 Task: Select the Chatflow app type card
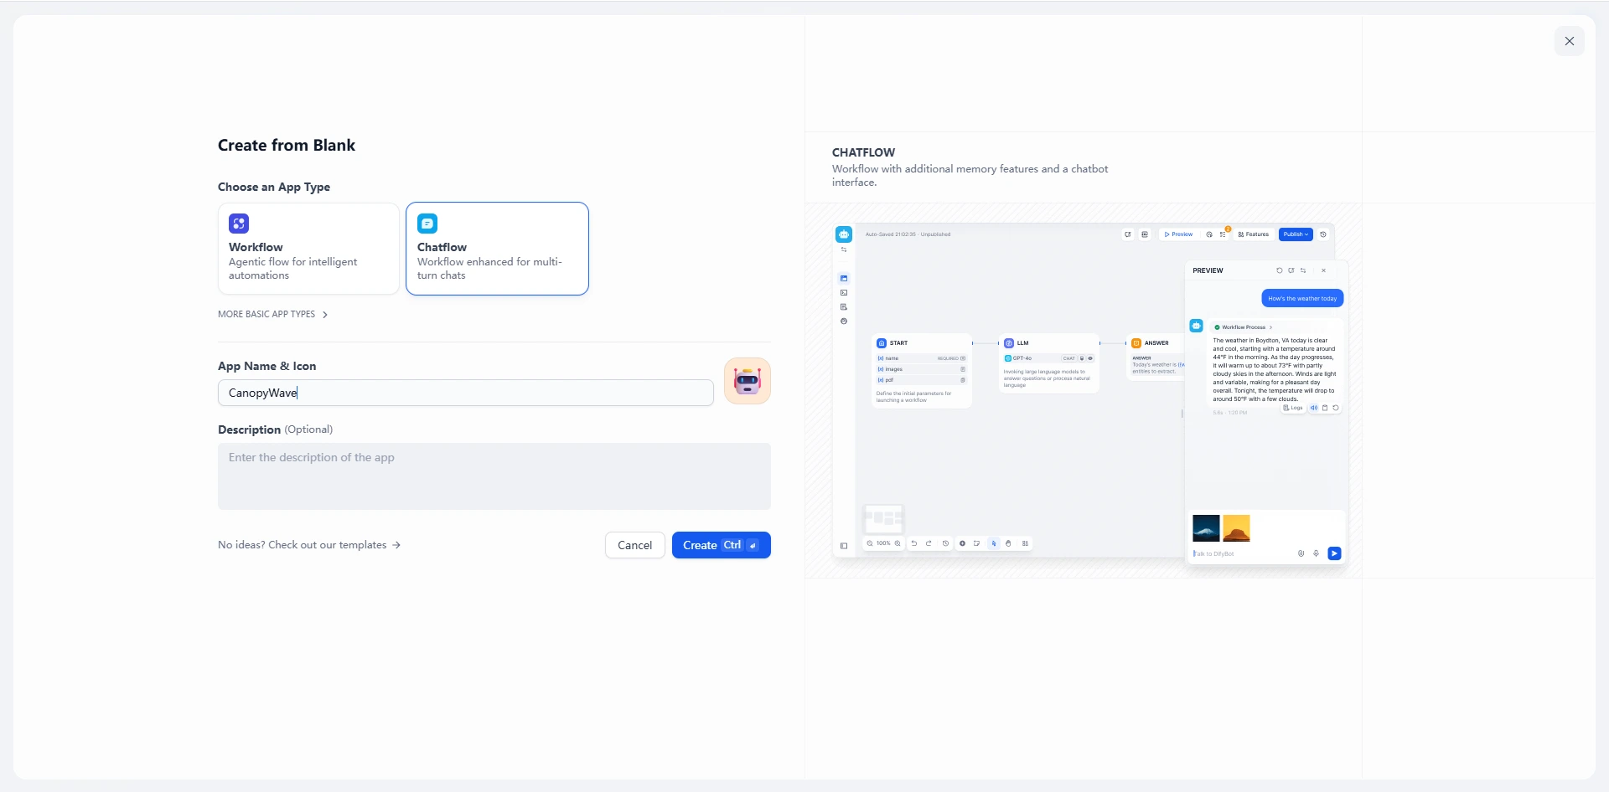(x=497, y=249)
